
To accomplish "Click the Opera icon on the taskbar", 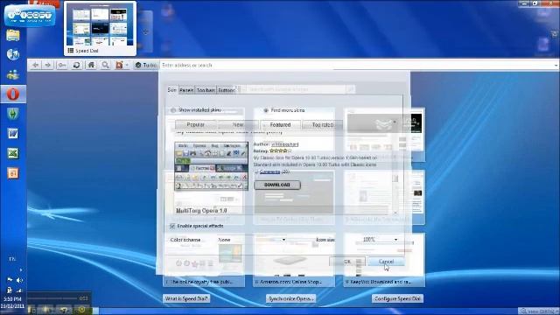I will pyautogui.click(x=13, y=94).
